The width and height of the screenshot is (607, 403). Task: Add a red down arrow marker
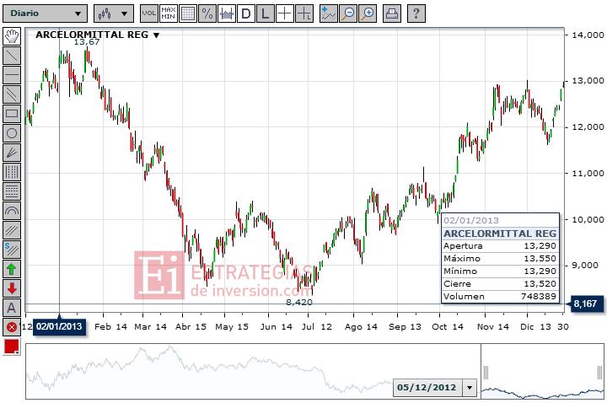point(12,288)
